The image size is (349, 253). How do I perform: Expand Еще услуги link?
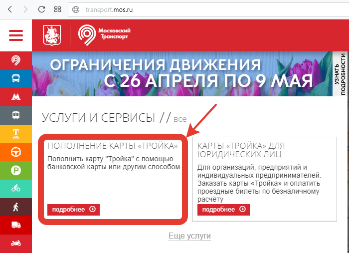click(x=189, y=236)
